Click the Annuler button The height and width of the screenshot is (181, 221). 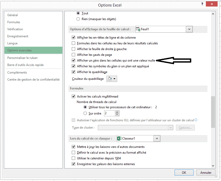point(206,173)
